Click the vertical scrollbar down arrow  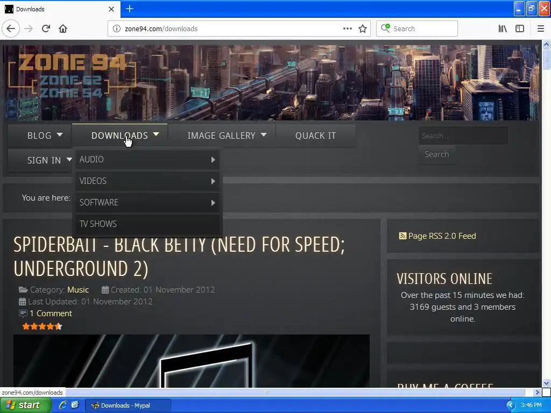[x=546, y=383]
